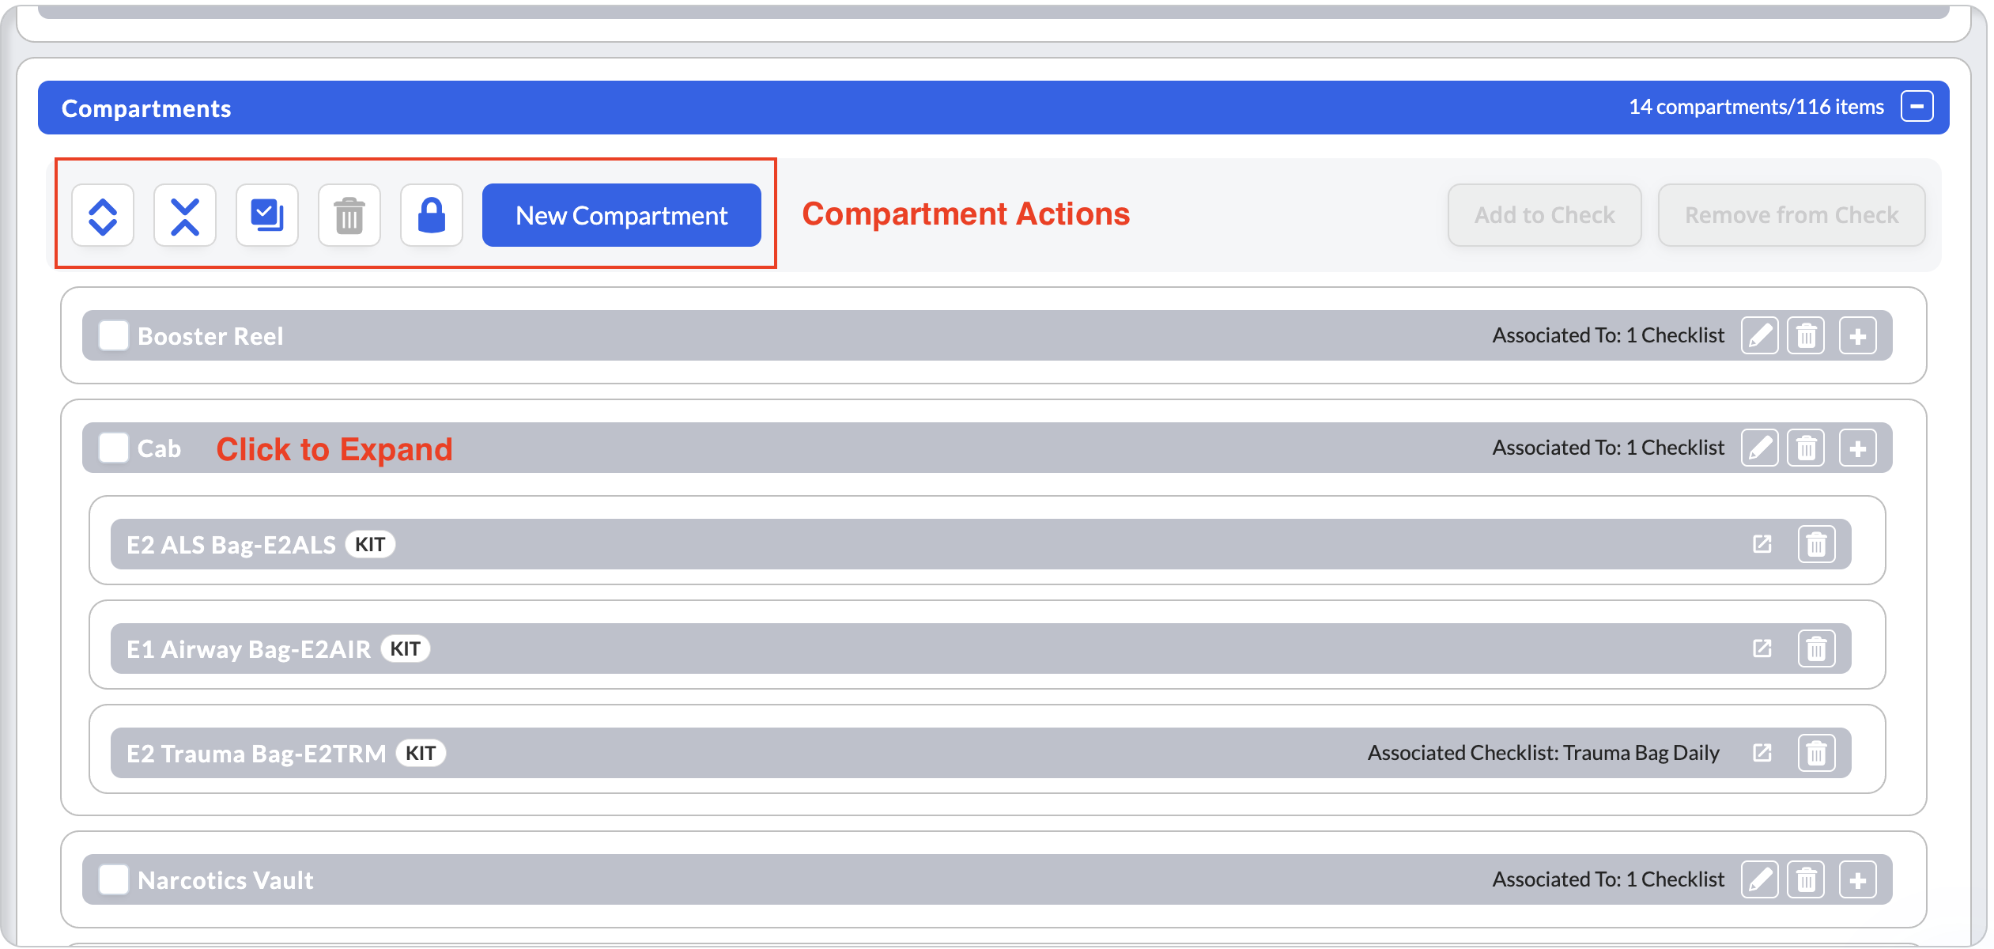Delete the E2 ALS Bag-E2ALS kit
The width and height of the screenshot is (1994, 949).
1817,544
